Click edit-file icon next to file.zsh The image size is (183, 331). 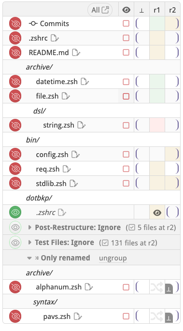tap(66, 96)
